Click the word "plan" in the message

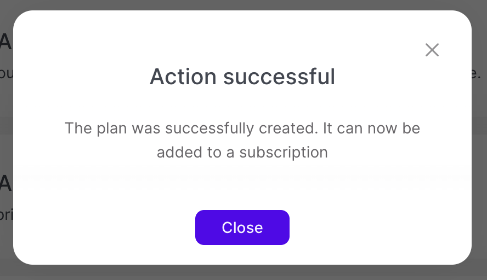pos(111,129)
